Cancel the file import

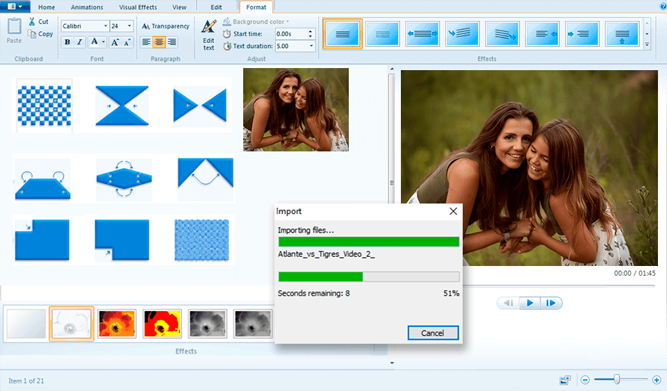point(432,333)
